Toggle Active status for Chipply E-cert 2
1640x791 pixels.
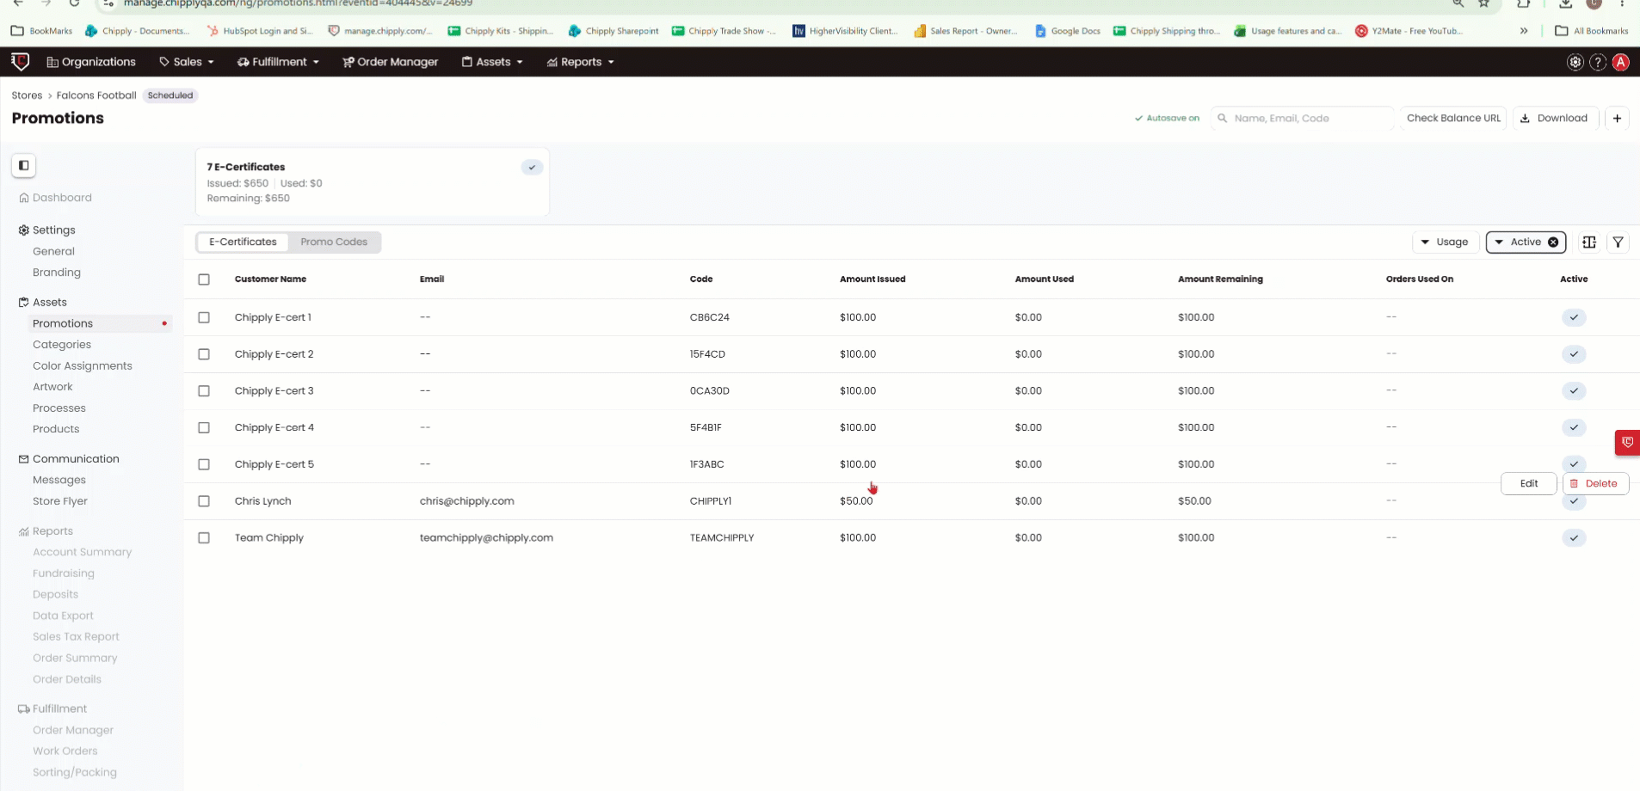[x=1574, y=354]
